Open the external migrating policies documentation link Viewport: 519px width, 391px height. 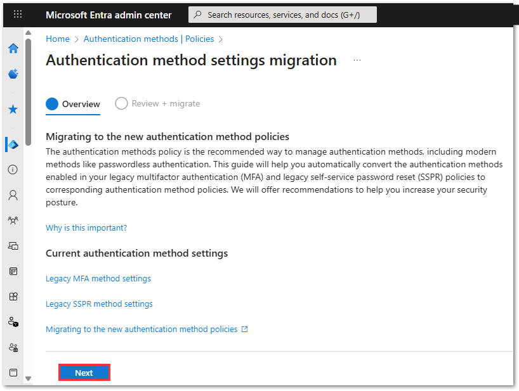point(146,330)
